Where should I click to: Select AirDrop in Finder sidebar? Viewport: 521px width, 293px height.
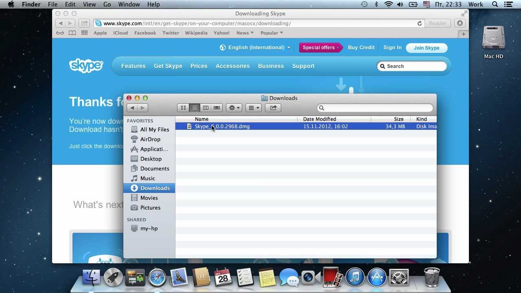149,139
